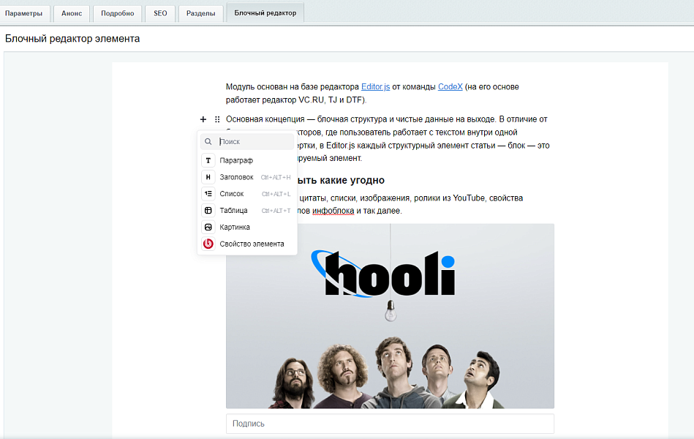Image resolution: width=694 pixels, height=439 pixels.
Task: Open the CodeX hyperlink
Action: pyautogui.click(x=450, y=86)
